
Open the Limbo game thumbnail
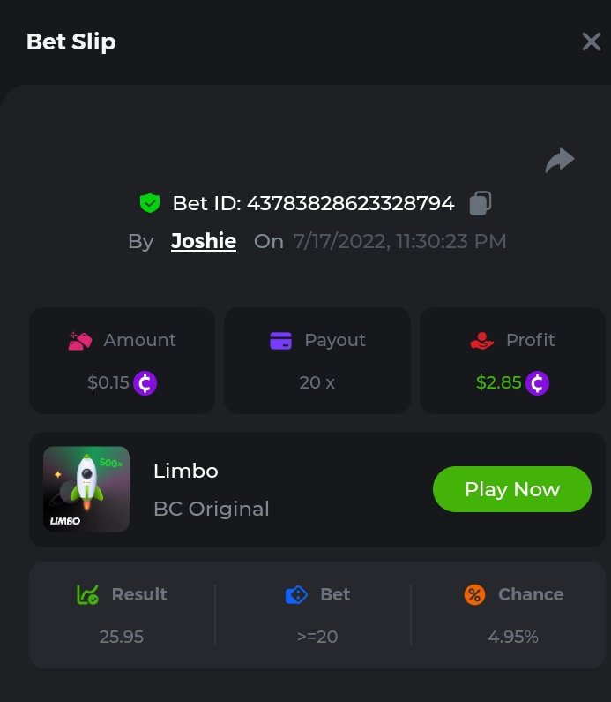click(86, 489)
